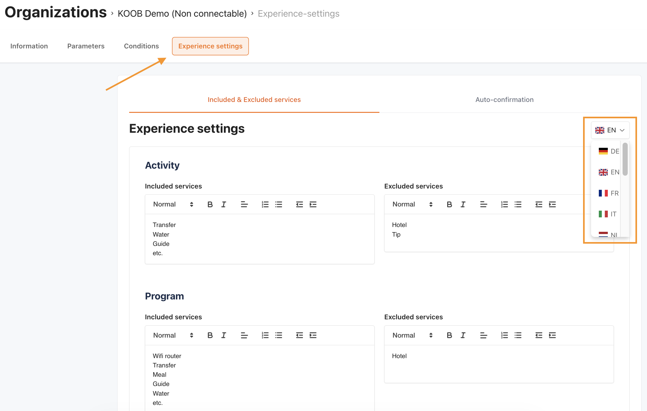Decrease indent in Program included services editor
Image resolution: width=647 pixels, height=411 pixels.
coord(299,335)
